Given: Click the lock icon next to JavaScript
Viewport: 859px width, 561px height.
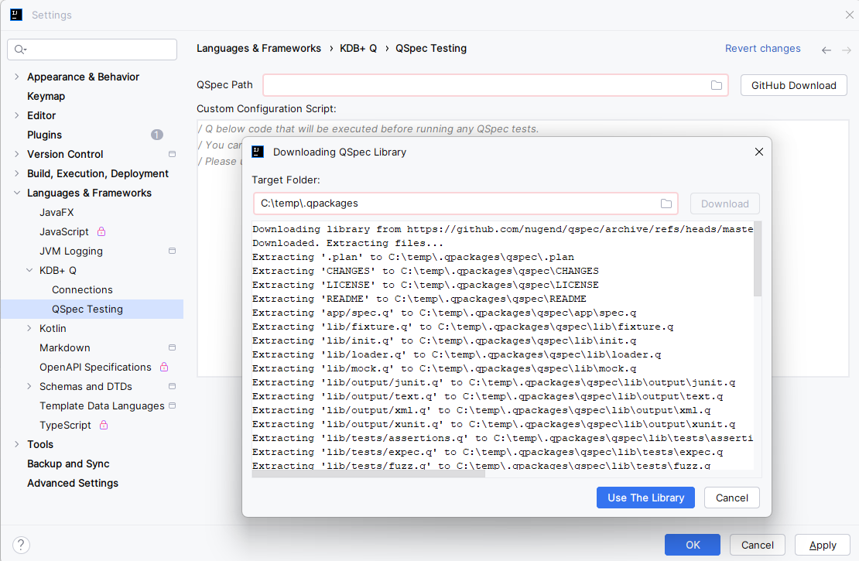Looking at the screenshot, I should coord(101,231).
